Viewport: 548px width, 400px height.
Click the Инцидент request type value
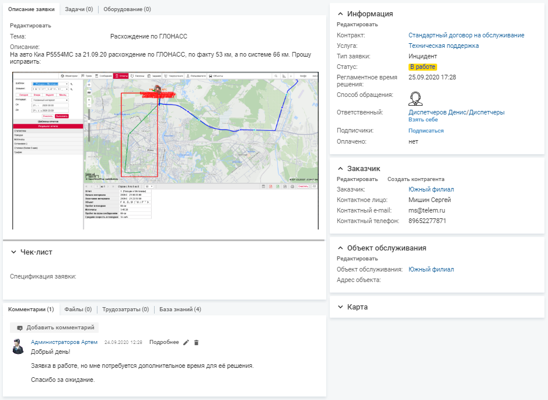423,56
